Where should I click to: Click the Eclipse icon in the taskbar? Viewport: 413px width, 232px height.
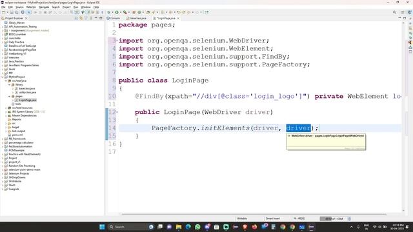click(x=312, y=227)
